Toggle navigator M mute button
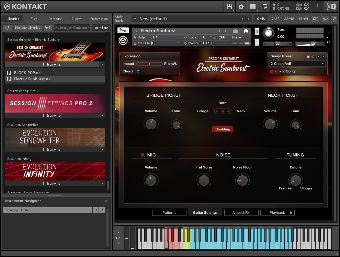Image resolution: width=340 pixels, height=257 pixels. tap(102, 210)
